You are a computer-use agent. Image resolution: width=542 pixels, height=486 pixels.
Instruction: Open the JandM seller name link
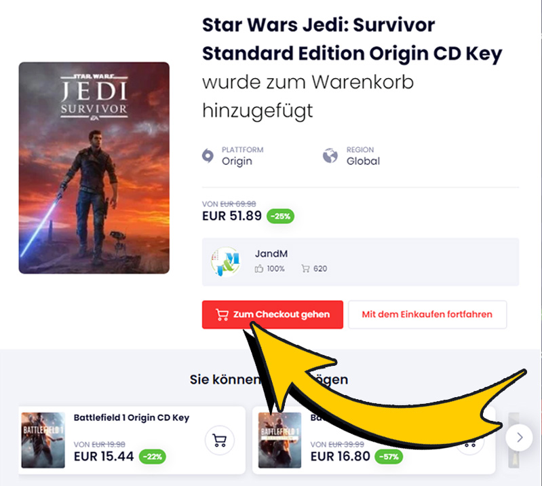tap(271, 254)
